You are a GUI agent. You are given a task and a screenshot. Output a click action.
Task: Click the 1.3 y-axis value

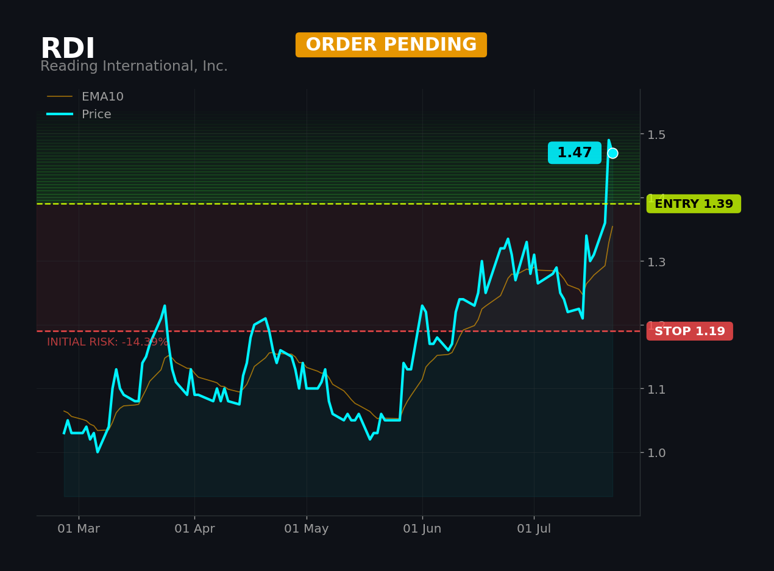pos(656,261)
